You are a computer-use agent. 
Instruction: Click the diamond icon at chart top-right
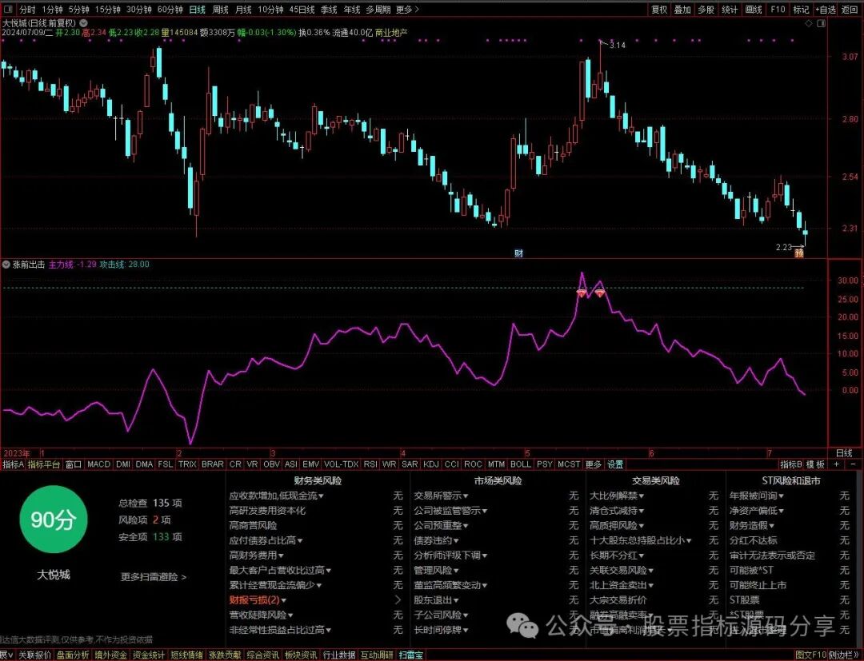tap(809, 23)
